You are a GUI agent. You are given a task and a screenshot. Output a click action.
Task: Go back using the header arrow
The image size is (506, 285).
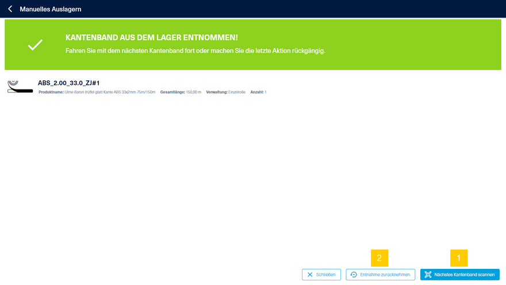[x=10, y=9]
